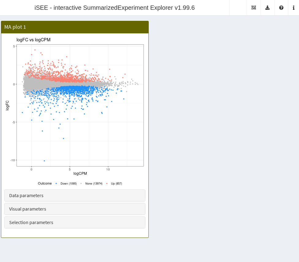Viewport: 299px width, 262px height.
Task: Click the lowest blue point near -10
Action: tap(44, 161)
